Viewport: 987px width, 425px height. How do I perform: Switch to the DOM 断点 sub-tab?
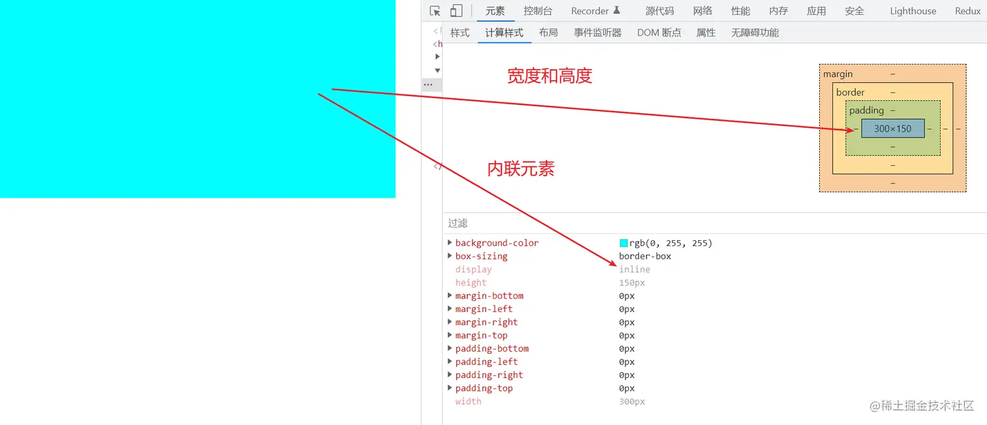(659, 33)
